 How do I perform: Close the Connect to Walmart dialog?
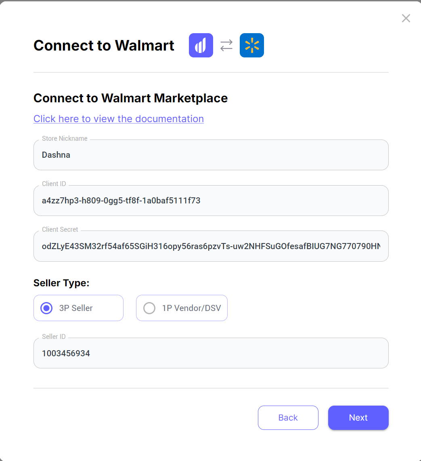(406, 18)
